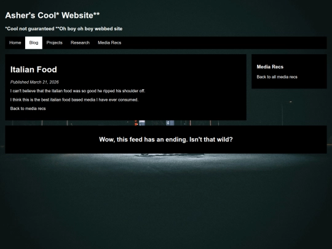The height and width of the screenshot is (249, 332).
Task: Click the 'Italian Food' post heading
Action: pyautogui.click(x=34, y=69)
